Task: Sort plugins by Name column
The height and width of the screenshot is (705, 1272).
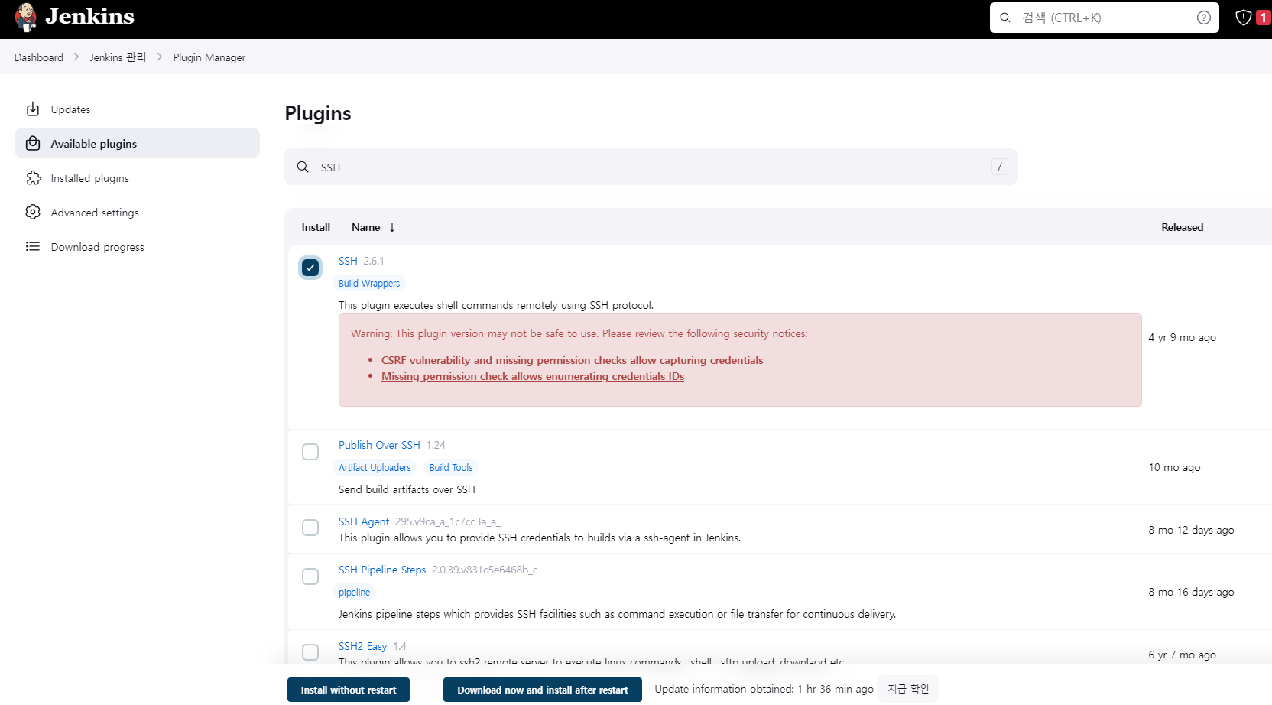Action: click(x=373, y=227)
